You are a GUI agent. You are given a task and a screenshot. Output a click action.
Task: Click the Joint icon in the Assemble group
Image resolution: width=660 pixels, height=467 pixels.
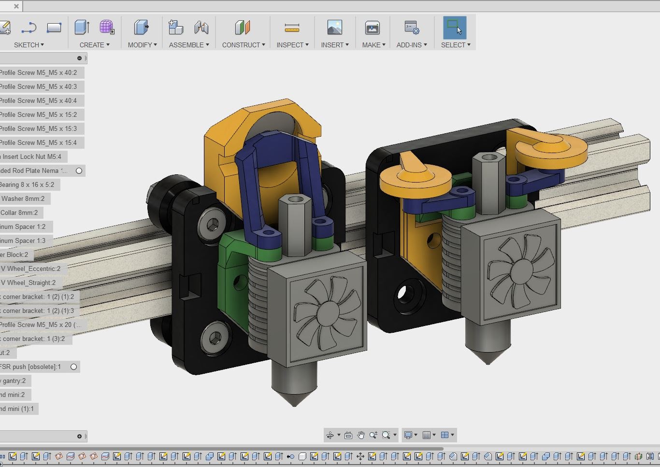201,28
